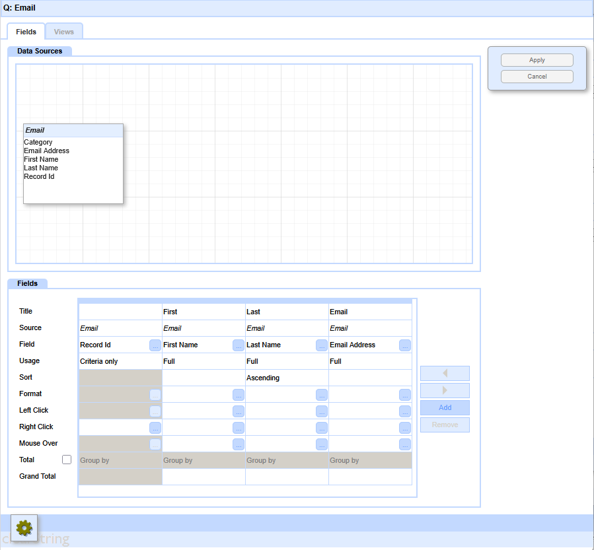Open field picker for Record Id
This screenshot has width=594, height=550.
155,345
